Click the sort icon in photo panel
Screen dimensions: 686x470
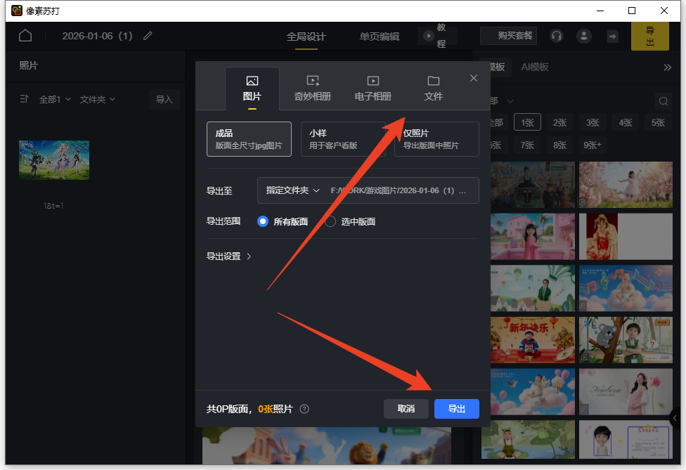(24, 99)
